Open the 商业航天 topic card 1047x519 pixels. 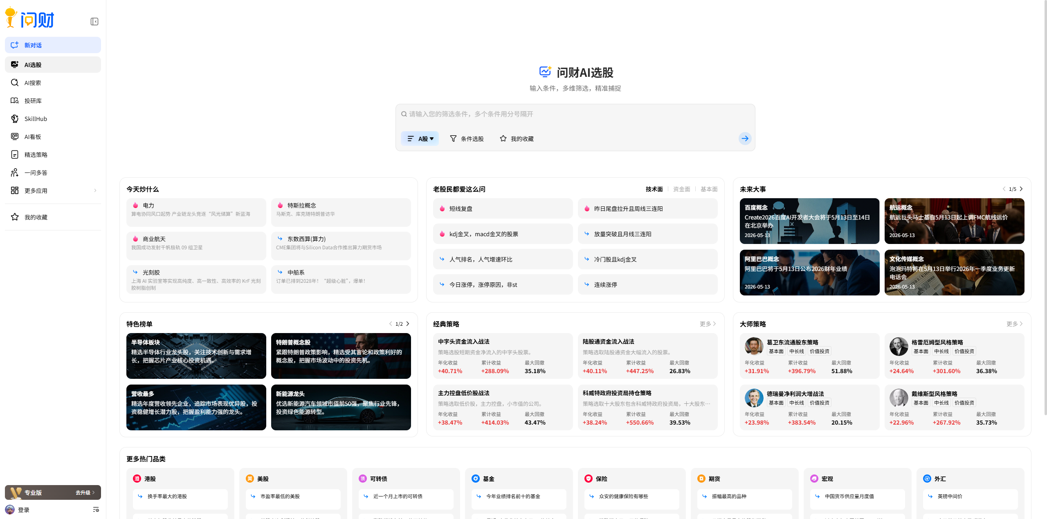click(x=196, y=246)
